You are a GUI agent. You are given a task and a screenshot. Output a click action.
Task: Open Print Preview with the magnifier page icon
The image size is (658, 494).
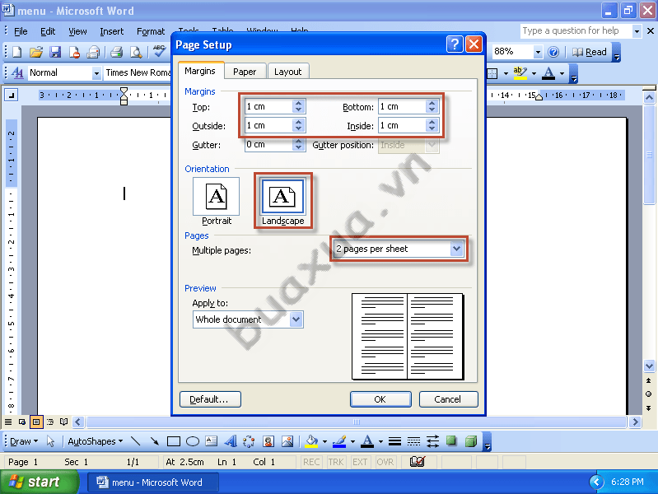(136, 52)
